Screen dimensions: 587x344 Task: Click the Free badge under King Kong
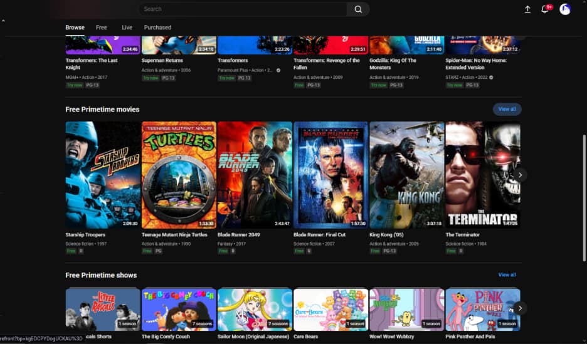(375, 251)
